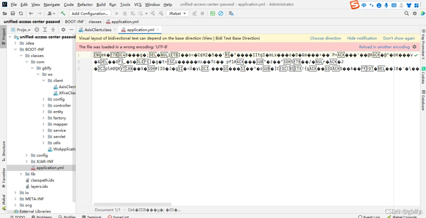The width and height of the screenshot is (426, 218).
Task: Click the Build project hammer icon
Action: [x=63, y=13]
